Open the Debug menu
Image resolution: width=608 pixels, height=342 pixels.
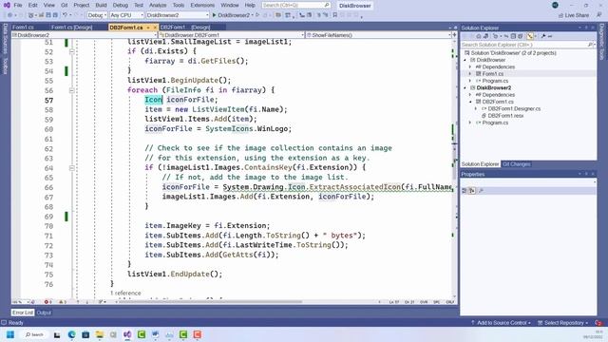click(x=121, y=5)
